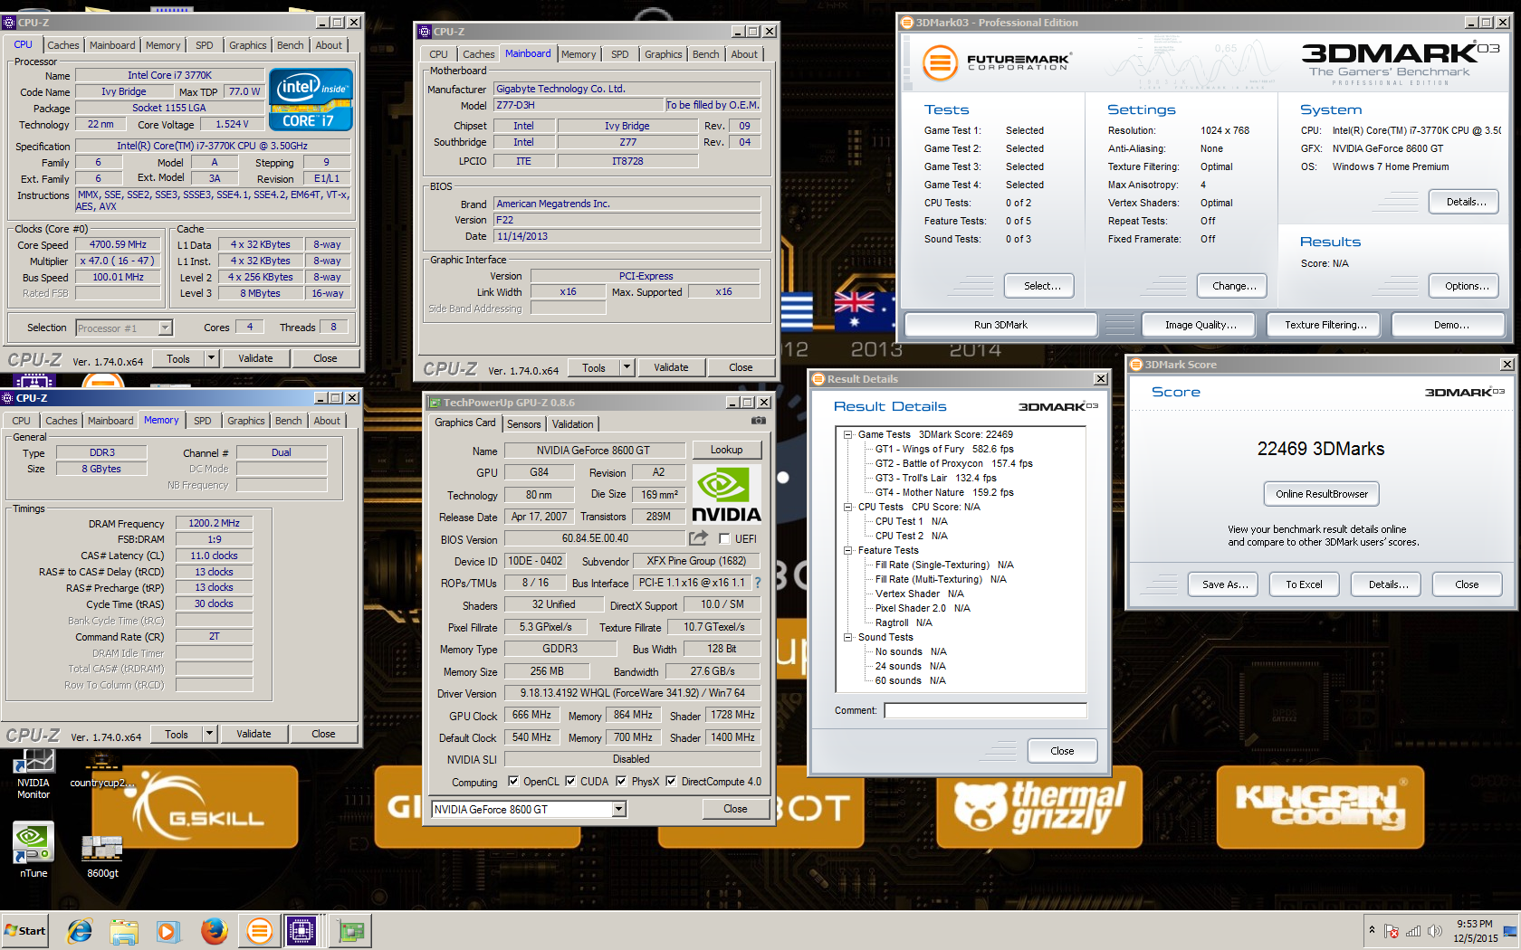Viewport: 1521px width, 950px height.
Task: Click Change... button under Settings
Action: [x=1231, y=286]
